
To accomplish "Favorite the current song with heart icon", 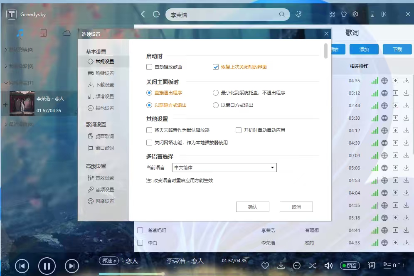I will pos(265,266).
